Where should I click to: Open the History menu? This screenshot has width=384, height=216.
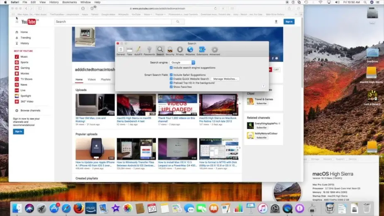[x=54, y=2]
